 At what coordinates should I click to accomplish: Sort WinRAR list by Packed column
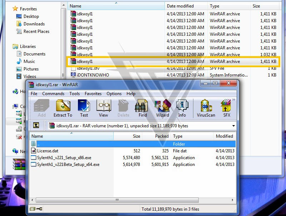pos(157,136)
